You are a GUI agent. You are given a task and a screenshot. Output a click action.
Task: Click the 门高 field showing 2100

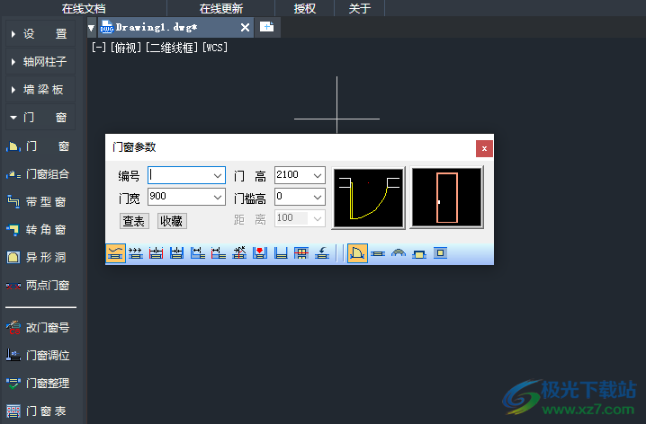coord(300,175)
